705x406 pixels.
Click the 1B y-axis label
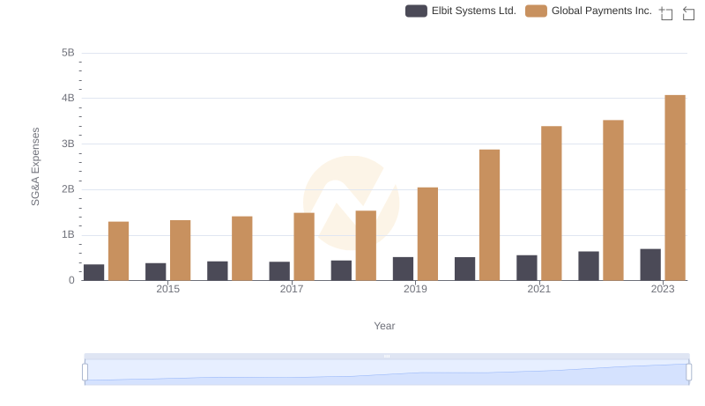point(68,234)
